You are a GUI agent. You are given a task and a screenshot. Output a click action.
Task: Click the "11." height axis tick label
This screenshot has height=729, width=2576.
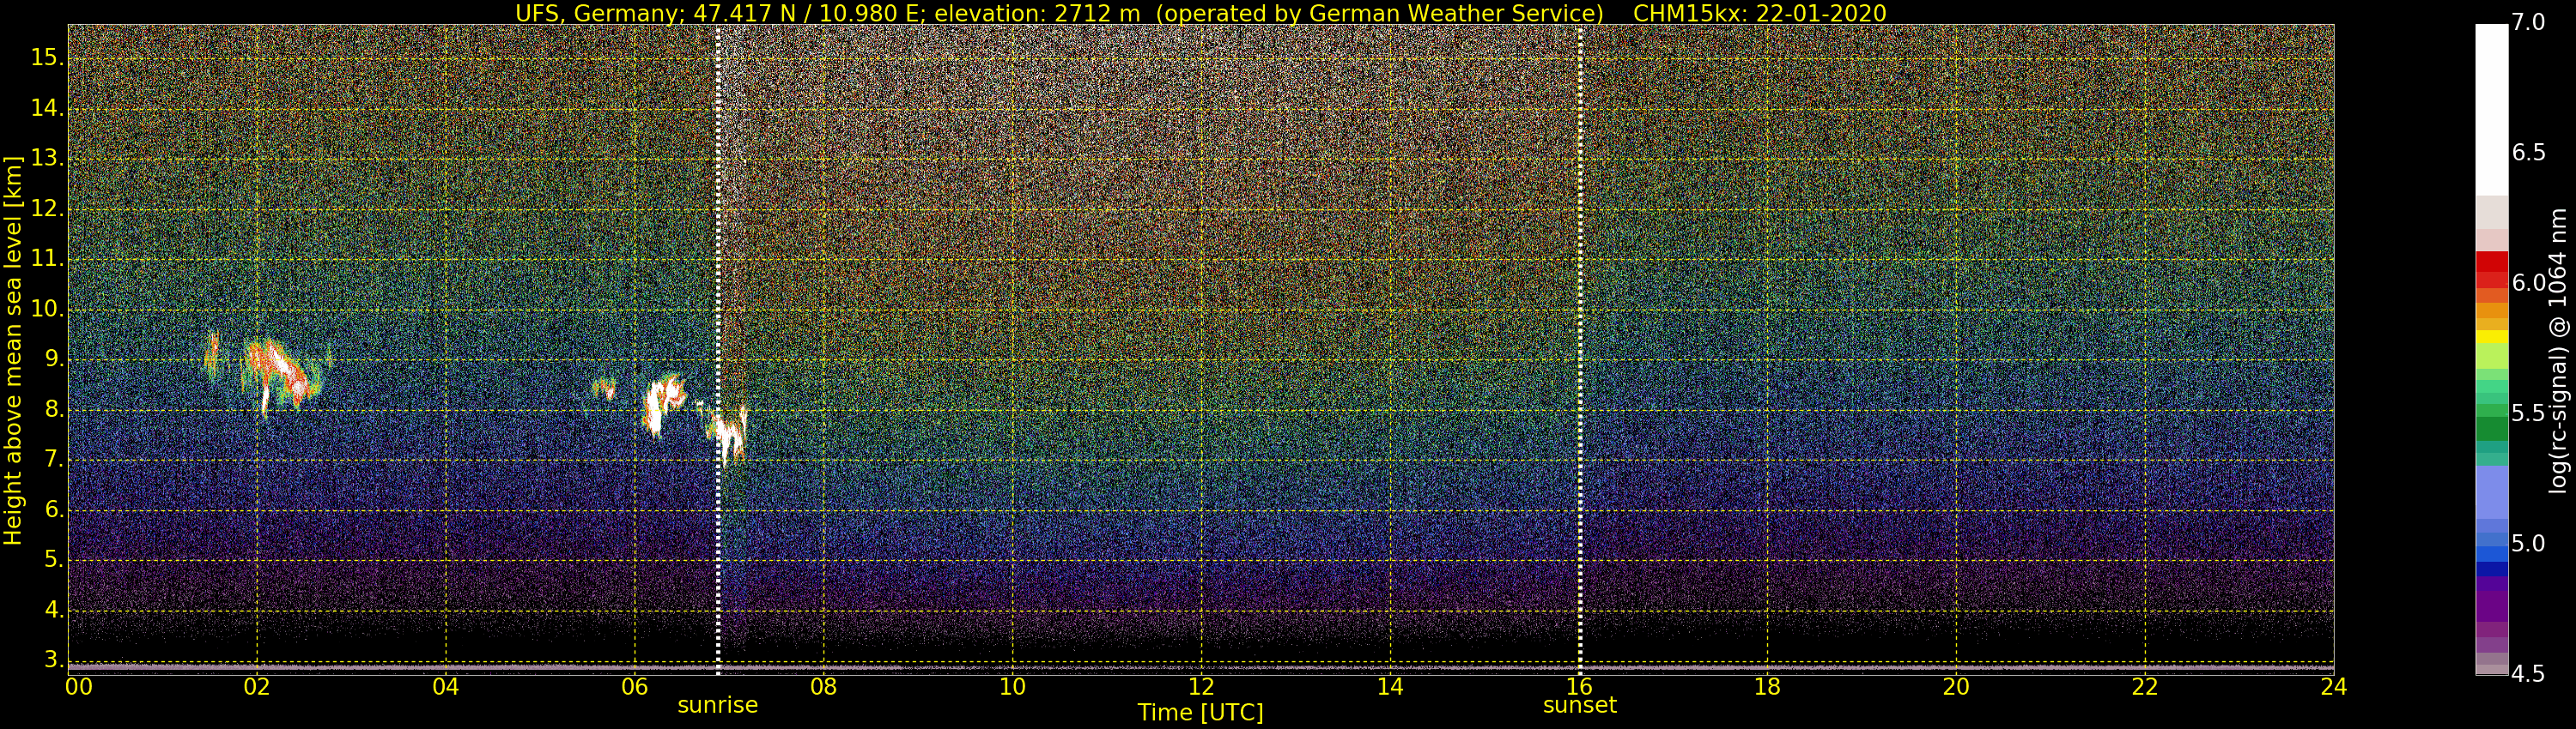pos(47,259)
